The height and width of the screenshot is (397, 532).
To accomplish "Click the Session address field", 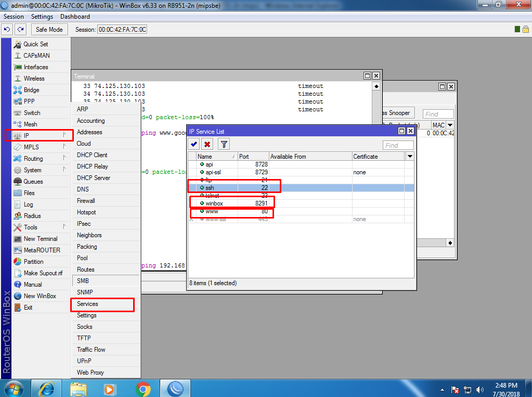I will click(x=122, y=30).
